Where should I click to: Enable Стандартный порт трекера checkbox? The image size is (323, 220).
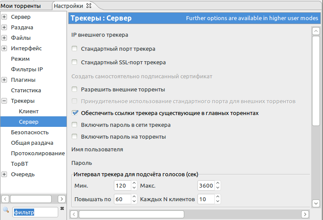pyautogui.click(x=74, y=49)
